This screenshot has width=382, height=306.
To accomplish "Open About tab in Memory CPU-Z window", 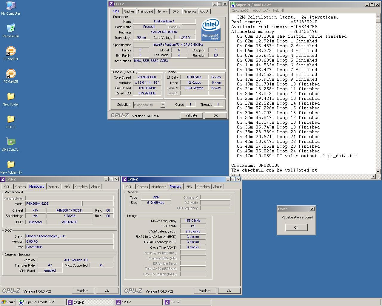I will coord(218,187).
